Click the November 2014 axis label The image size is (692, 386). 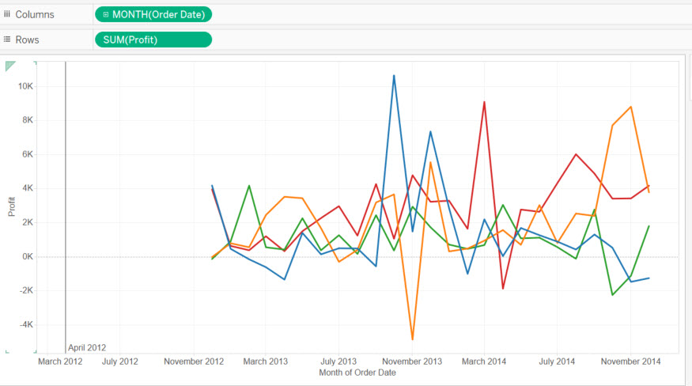(x=630, y=361)
